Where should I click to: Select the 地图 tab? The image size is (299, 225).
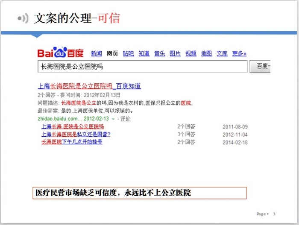pos(206,53)
